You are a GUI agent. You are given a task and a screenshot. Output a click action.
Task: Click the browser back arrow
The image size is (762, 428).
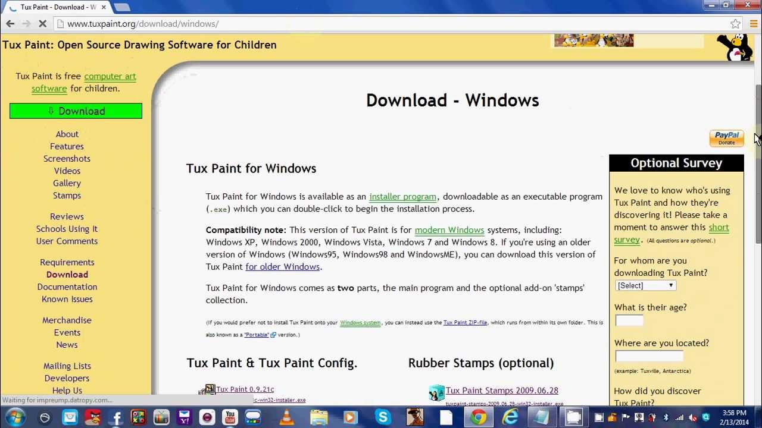(x=10, y=24)
